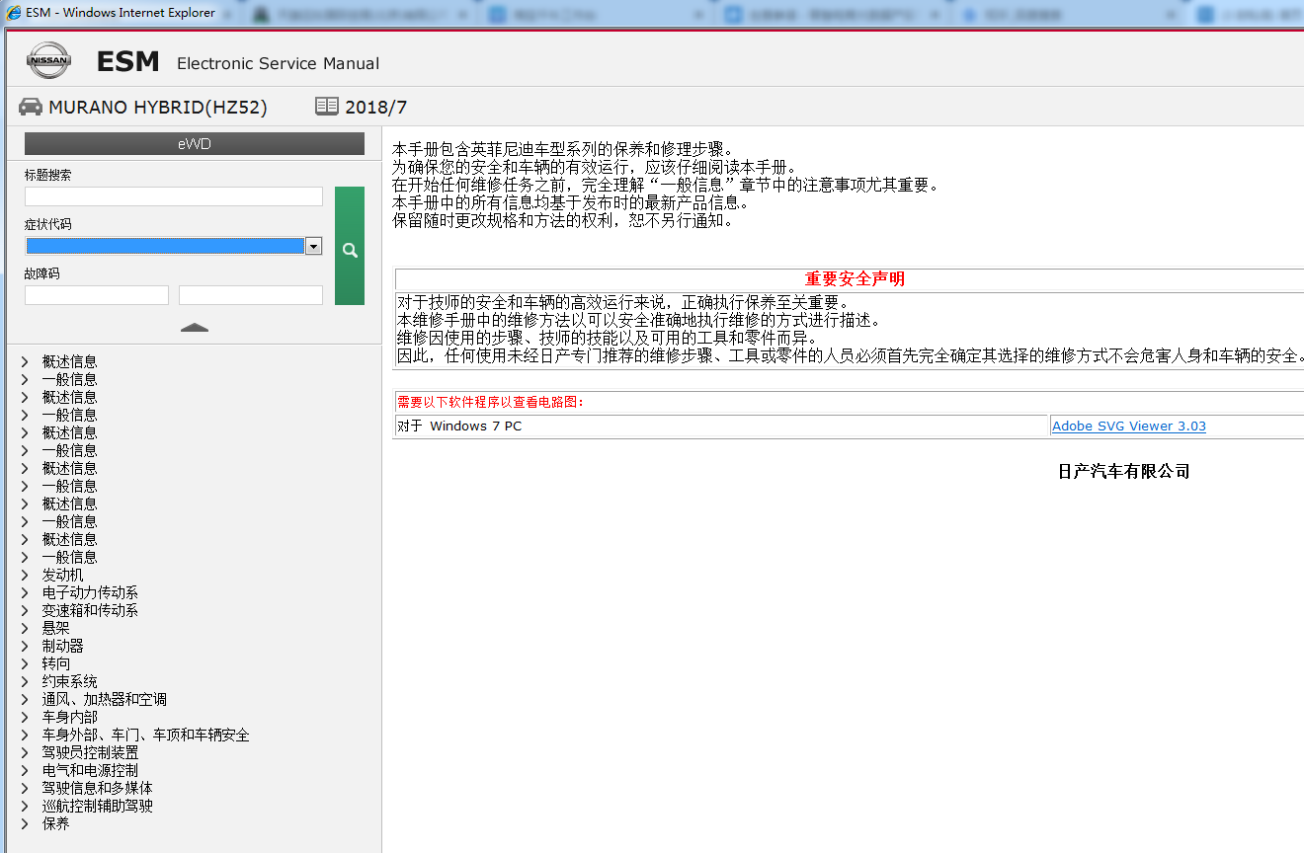Select 巡航控制辅助驾驶 in the tree

[x=98, y=806]
